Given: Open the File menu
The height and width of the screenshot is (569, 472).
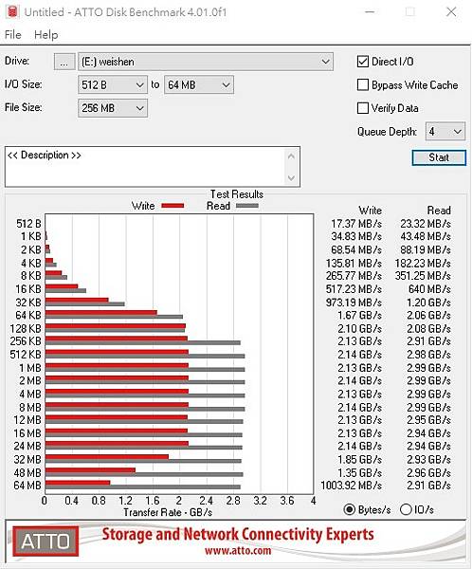Looking at the screenshot, I should coord(13,35).
